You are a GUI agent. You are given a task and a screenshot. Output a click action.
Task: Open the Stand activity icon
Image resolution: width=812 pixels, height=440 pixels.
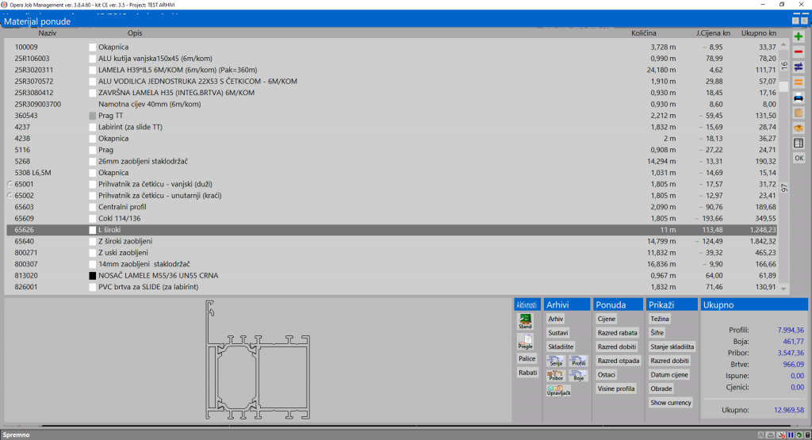click(525, 322)
